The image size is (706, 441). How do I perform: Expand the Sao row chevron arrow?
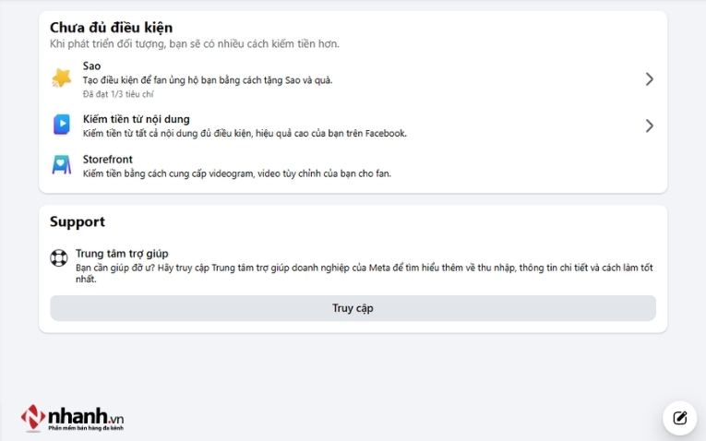click(649, 79)
